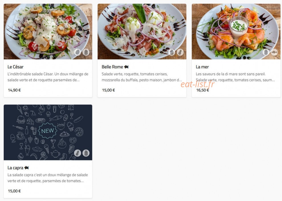Open the La mer salmon salad photo
This screenshot has width=282, height=201.
click(236, 31)
